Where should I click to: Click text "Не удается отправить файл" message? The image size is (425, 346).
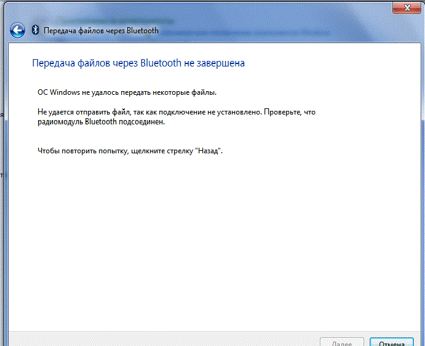coord(177,117)
